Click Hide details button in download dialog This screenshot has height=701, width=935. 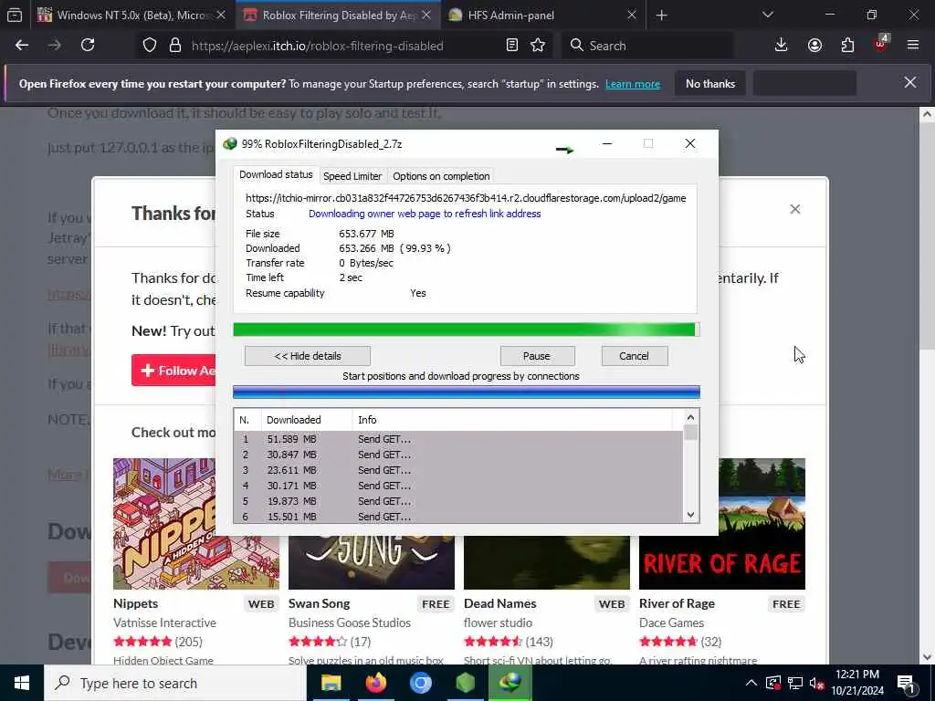point(308,356)
